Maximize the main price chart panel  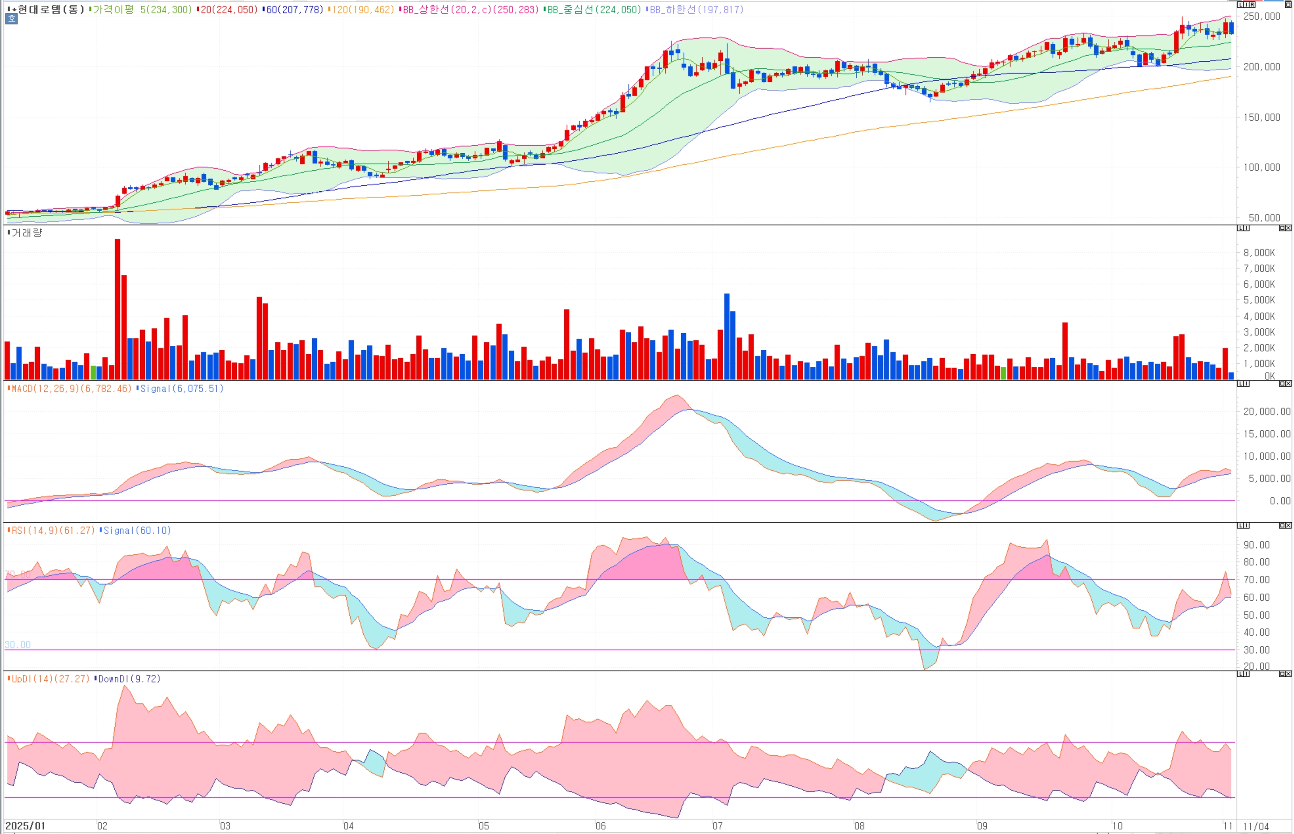click(x=1288, y=4)
